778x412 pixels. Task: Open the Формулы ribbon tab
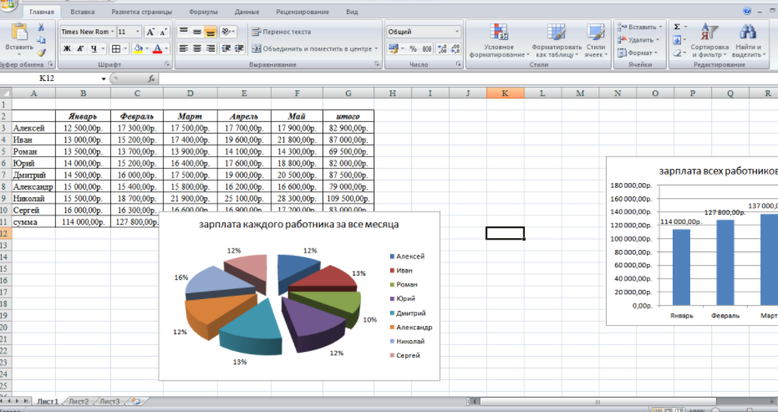point(203,13)
